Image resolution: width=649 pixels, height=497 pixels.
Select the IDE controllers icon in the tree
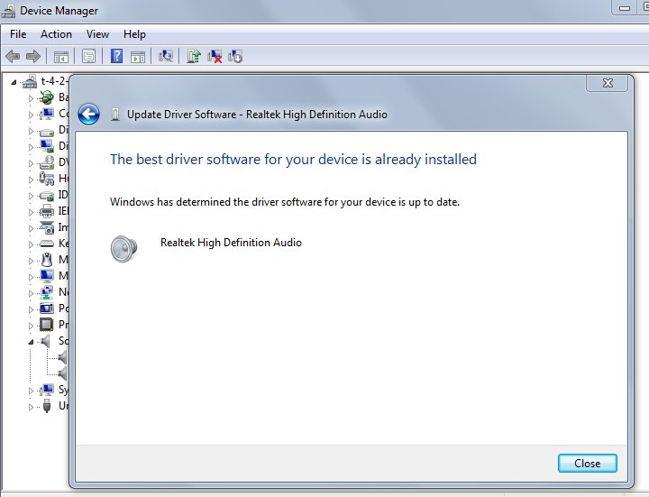46,196
